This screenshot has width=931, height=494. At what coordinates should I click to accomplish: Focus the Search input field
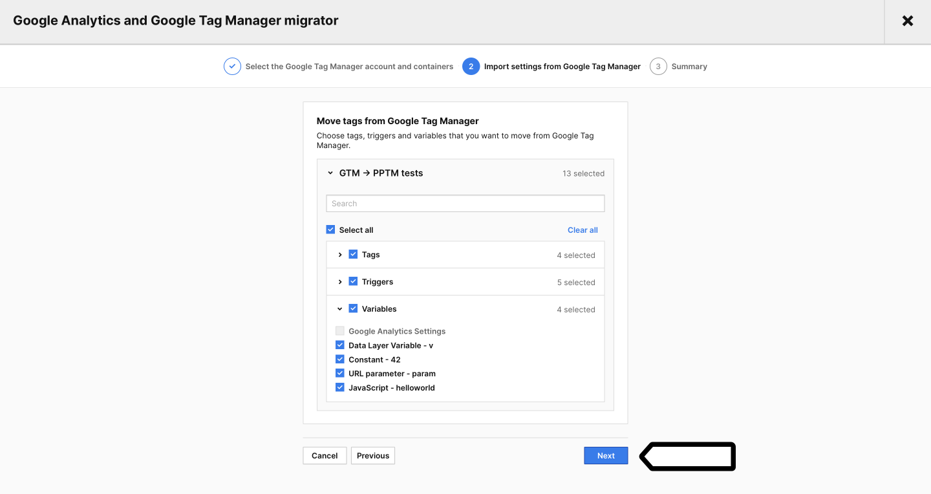[x=465, y=204]
